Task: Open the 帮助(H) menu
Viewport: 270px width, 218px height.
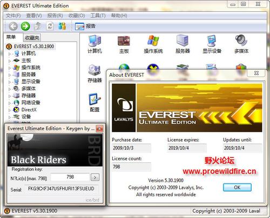Action: coord(119,16)
